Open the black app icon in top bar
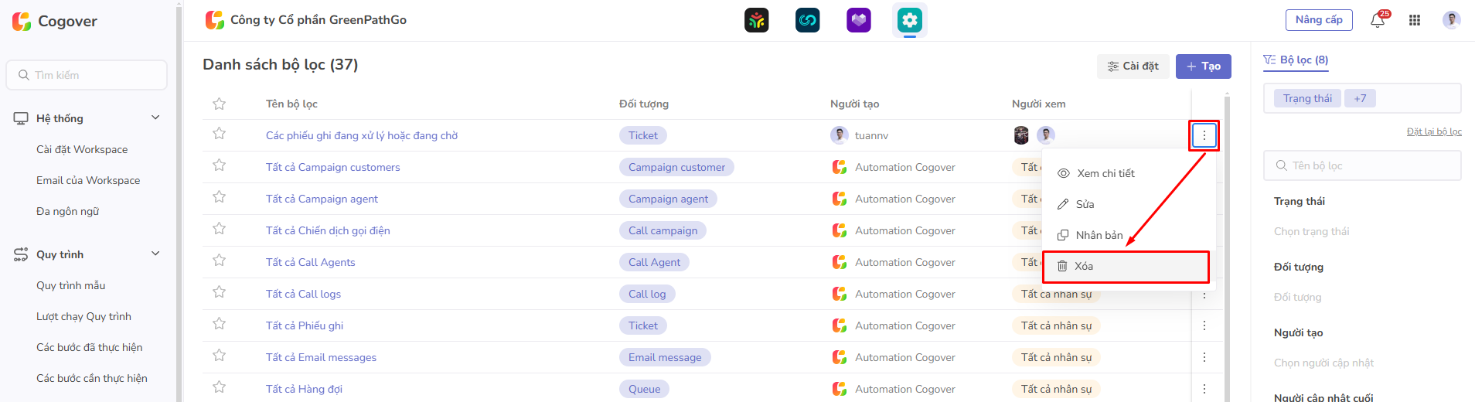Screen dimensions: 1475x402 tap(757, 20)
